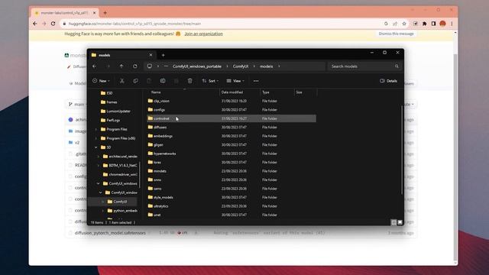Select the hypernetworks folder
This screenshot has height=275, width=489.
232,154
